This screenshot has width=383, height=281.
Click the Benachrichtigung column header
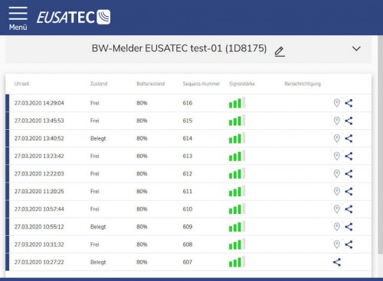[303, 84]
